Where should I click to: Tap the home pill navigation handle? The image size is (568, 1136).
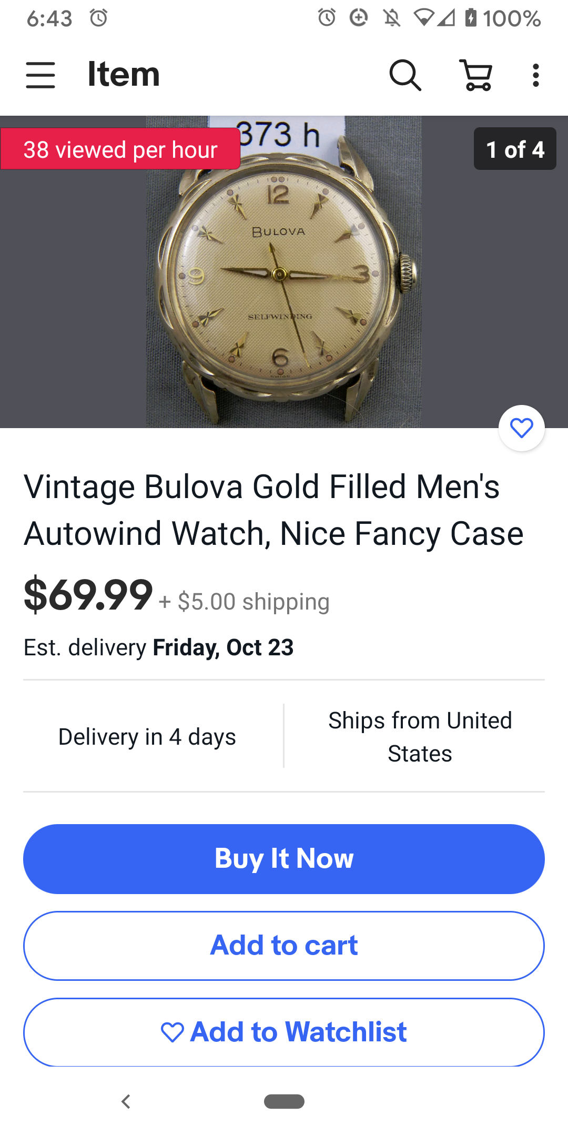[x=284, y=1101]
